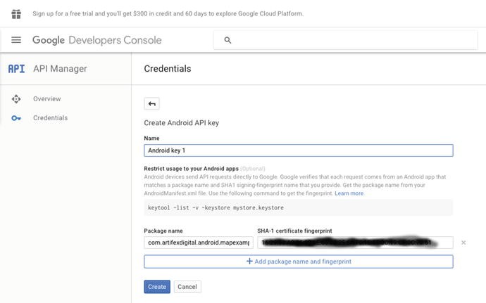Screen dimensions: 486x303
Task: Focus the Name field containing Android key 1
Action: 298,150
